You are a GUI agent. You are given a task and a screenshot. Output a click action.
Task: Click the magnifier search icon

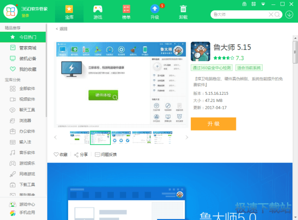tap(277, 14)
